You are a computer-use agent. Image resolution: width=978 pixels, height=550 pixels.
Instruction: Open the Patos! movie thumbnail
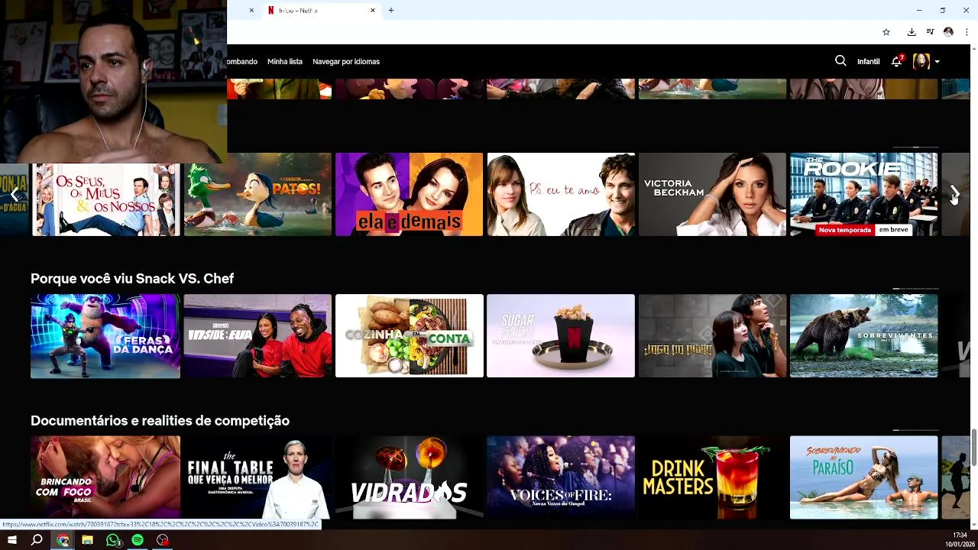click(x=257, y=194)
